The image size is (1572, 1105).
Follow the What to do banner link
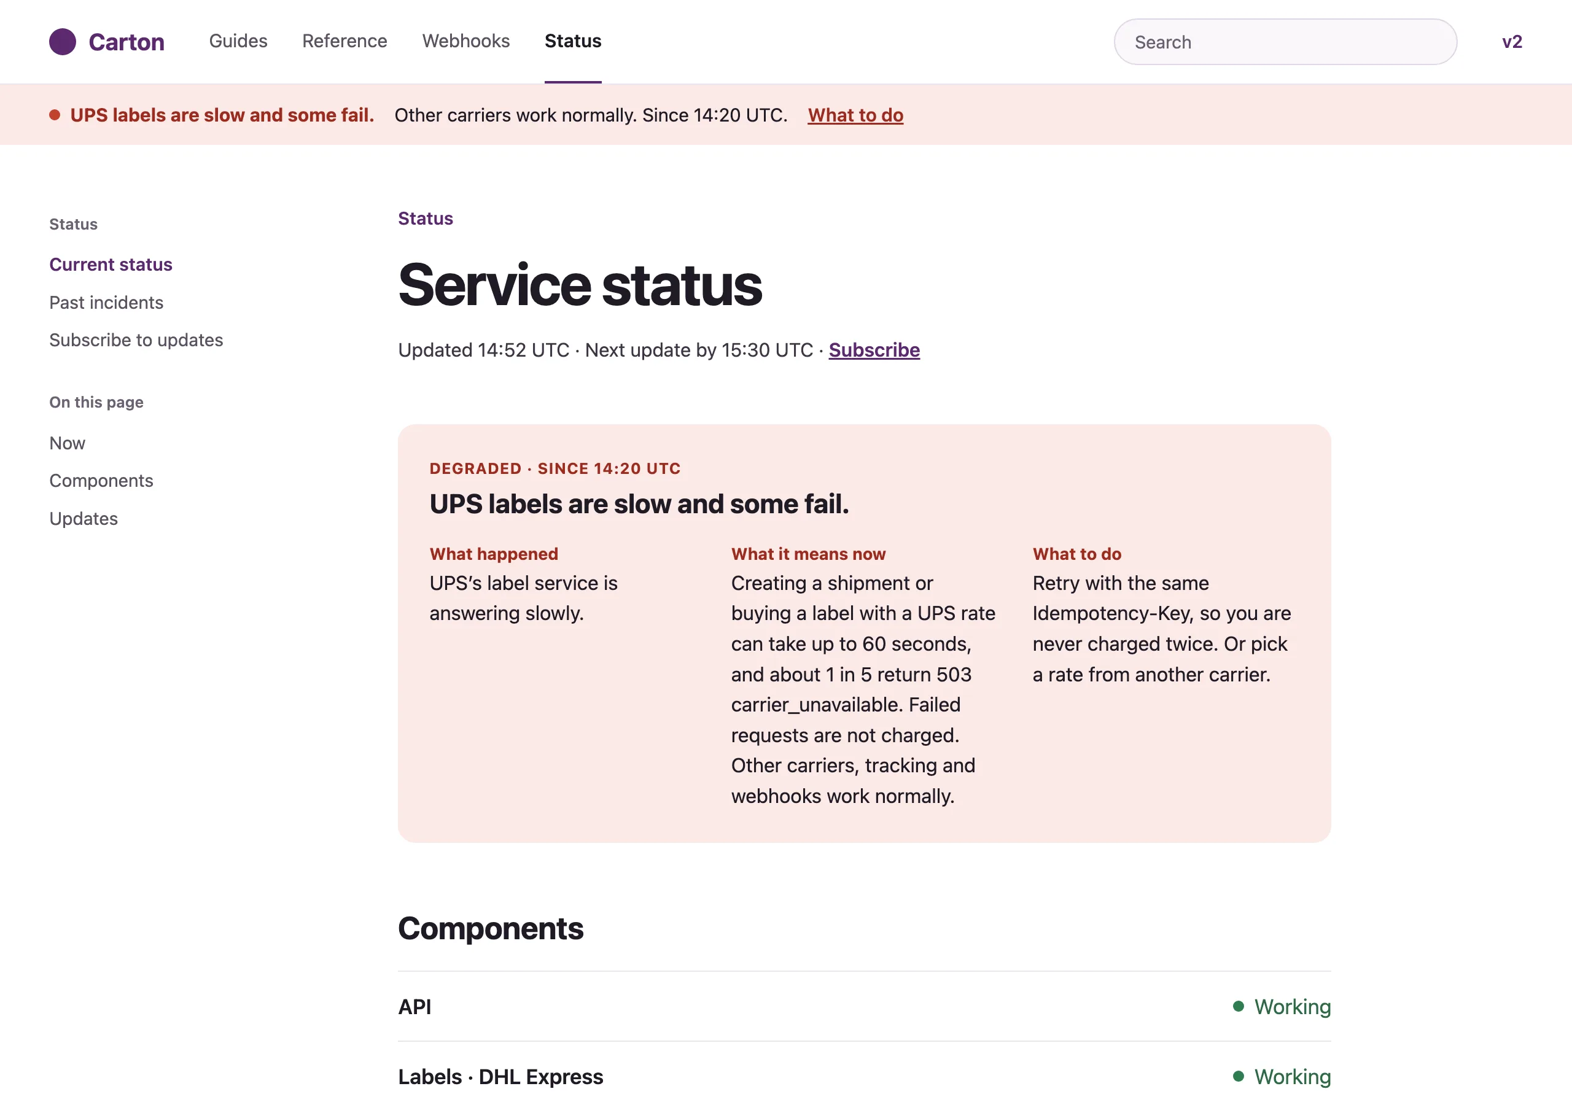(x=855, y=115)
